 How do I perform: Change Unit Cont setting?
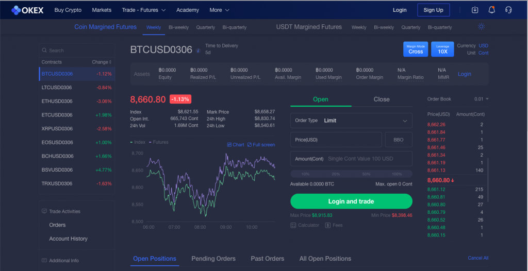click(483, 53)
